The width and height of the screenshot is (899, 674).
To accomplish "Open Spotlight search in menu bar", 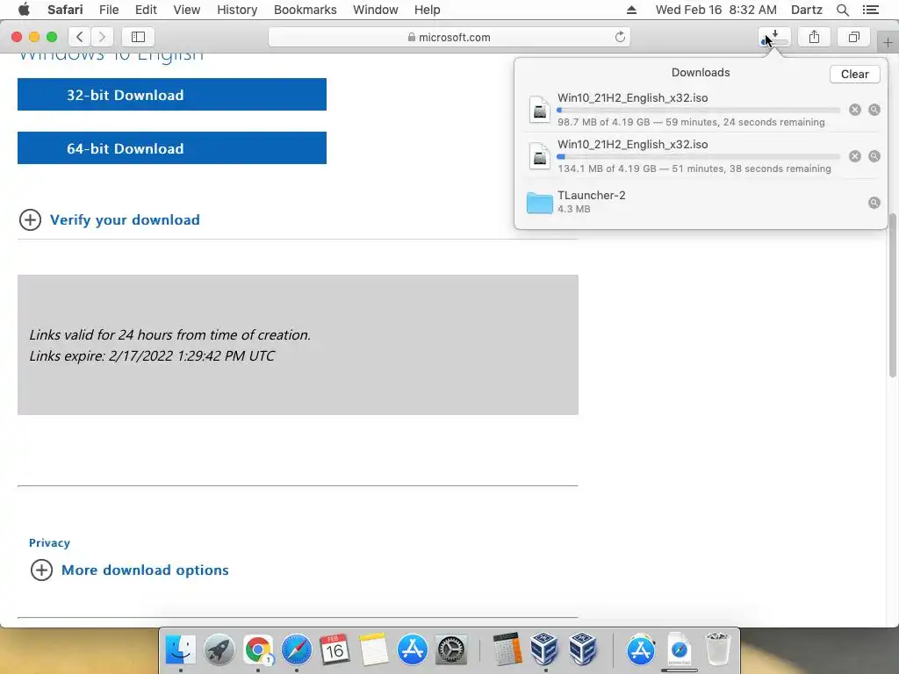I will point(842,10).
